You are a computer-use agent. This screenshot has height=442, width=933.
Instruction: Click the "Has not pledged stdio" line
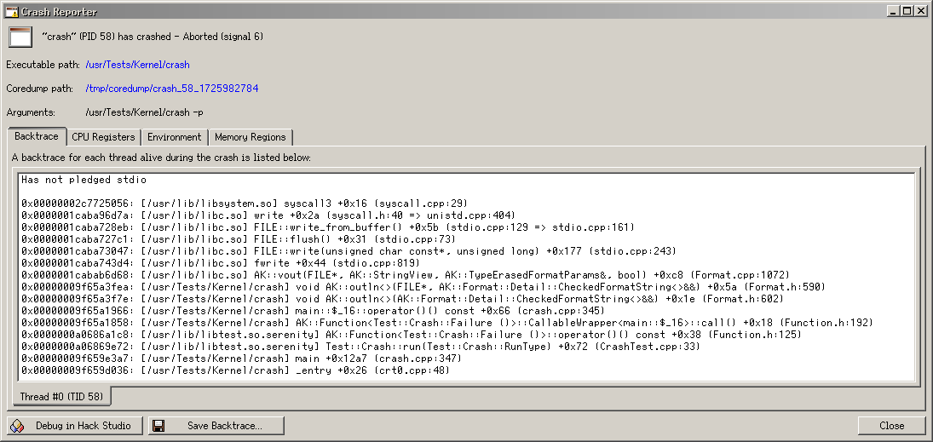tap(84, 180)
